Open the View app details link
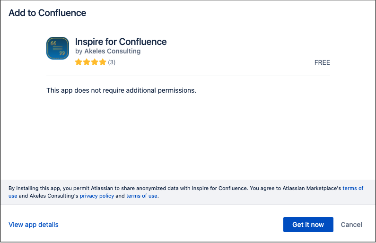The width and height of the screenshot is (376, 243). pos(34,225)
